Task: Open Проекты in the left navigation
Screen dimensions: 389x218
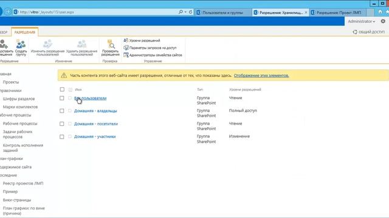Action: pos(11,82)
